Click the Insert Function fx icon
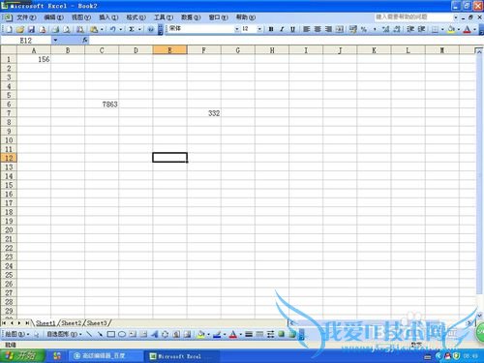Screen dimensions: 484x363 pos(85,40)
